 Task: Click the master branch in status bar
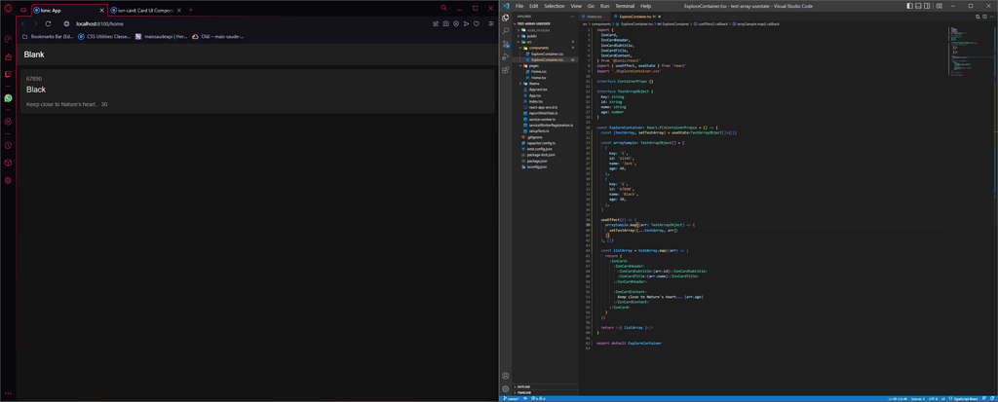click(x=513, y=398)
